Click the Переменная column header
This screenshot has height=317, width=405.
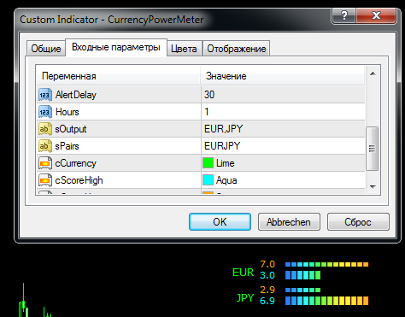tap(119, 76)
